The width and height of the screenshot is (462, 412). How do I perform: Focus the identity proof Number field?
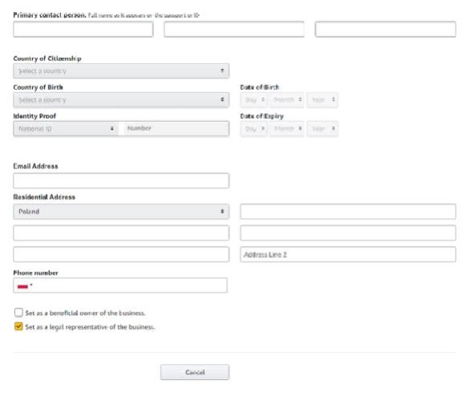click(x=176, y=128)
